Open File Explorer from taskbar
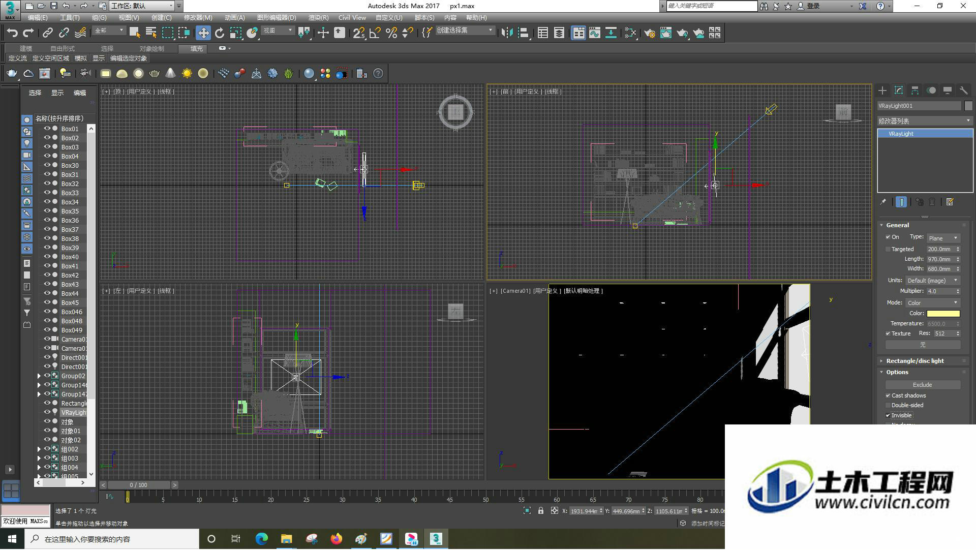Viewport: 976px width, 550px height. [287, 539]
